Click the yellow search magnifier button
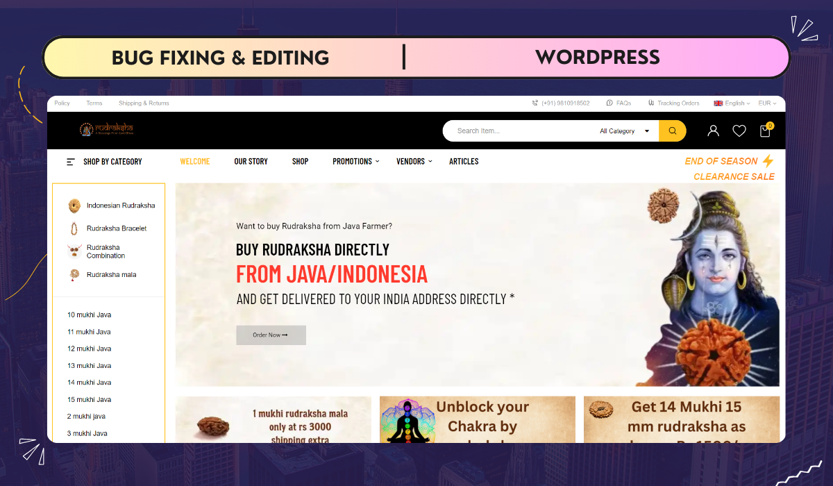 pyautogui.click(x=672, y=131)
